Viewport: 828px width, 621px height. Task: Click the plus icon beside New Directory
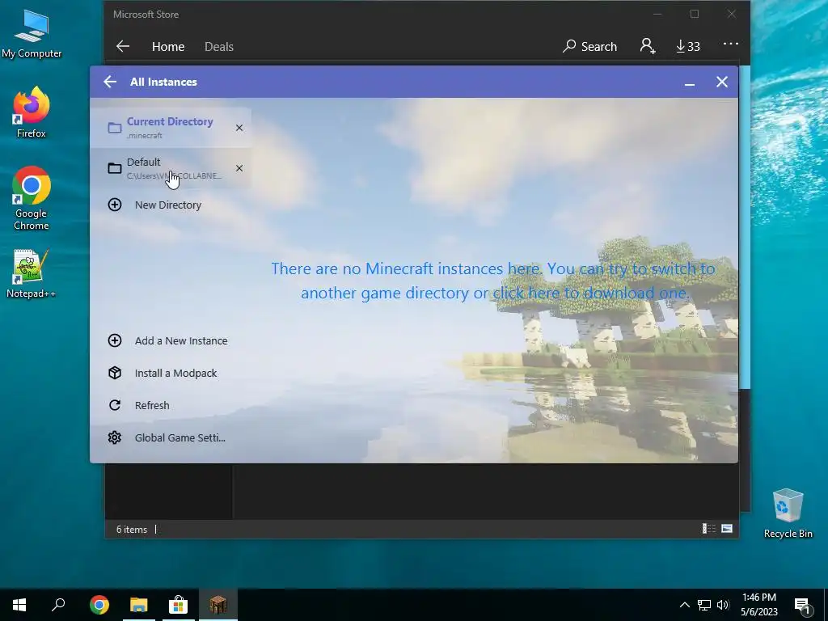coord(115,205)
